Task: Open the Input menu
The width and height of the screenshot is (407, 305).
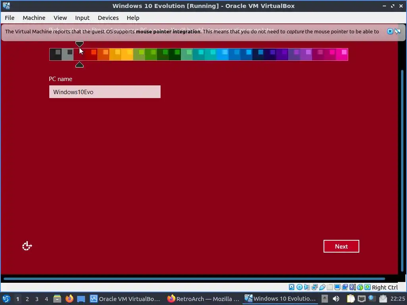Action: (82, 17)
